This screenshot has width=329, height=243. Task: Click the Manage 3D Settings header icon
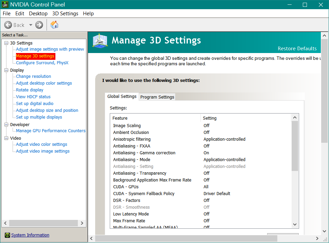coord(100,41)
